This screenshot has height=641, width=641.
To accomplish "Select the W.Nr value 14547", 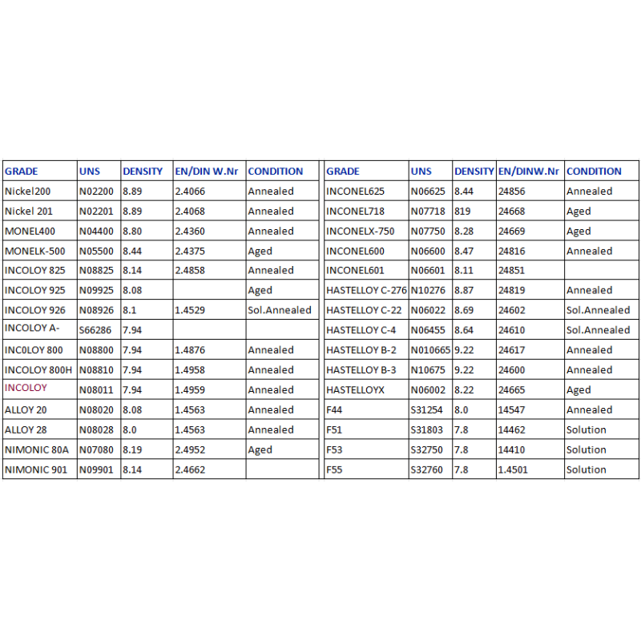I will tap(530, 409).
